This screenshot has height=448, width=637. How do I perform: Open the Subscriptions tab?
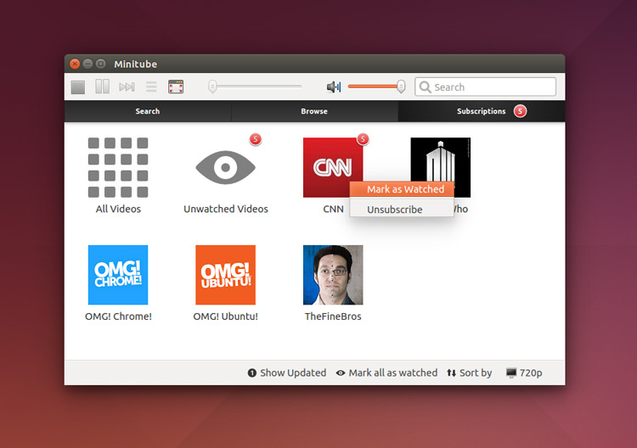tap(482, 111)
